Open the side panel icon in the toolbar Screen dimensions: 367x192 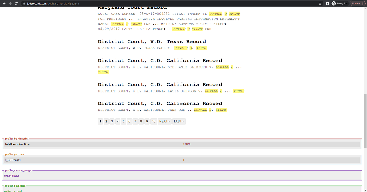pyautogui.click(x=327, y=3)
